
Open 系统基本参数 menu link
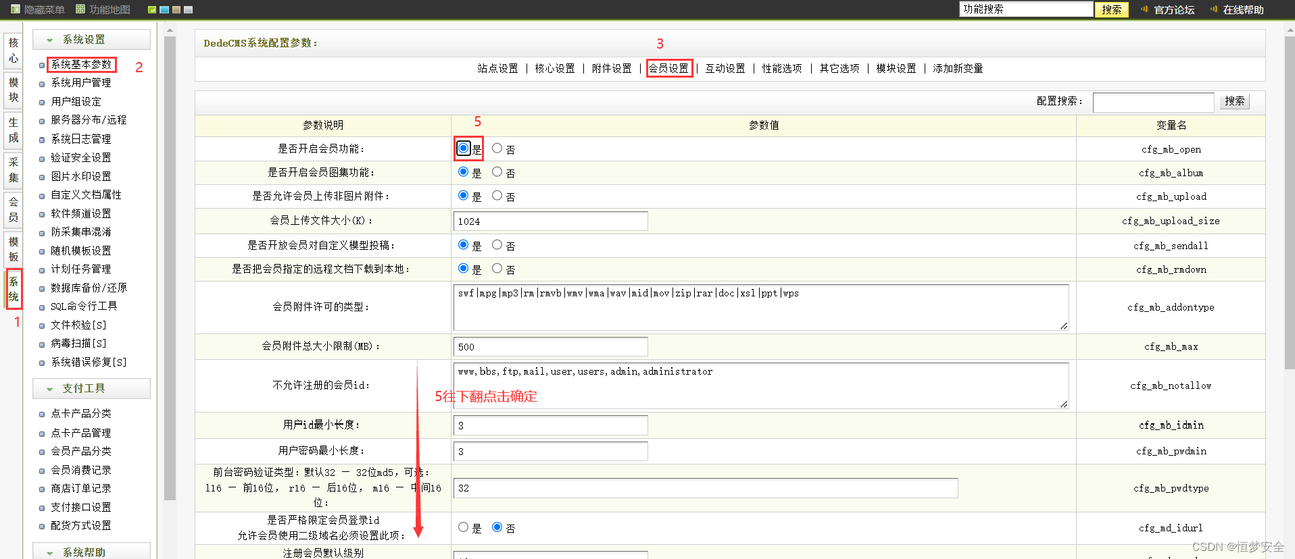[82, 65]
